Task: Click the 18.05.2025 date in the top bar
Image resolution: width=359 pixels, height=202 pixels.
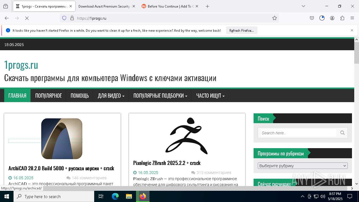Action: (x=14, y=45)
